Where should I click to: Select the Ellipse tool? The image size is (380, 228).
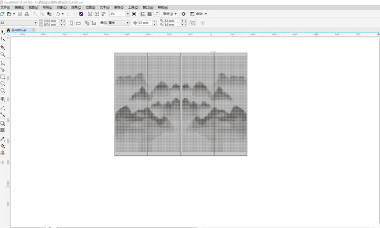tap(3, 84)
